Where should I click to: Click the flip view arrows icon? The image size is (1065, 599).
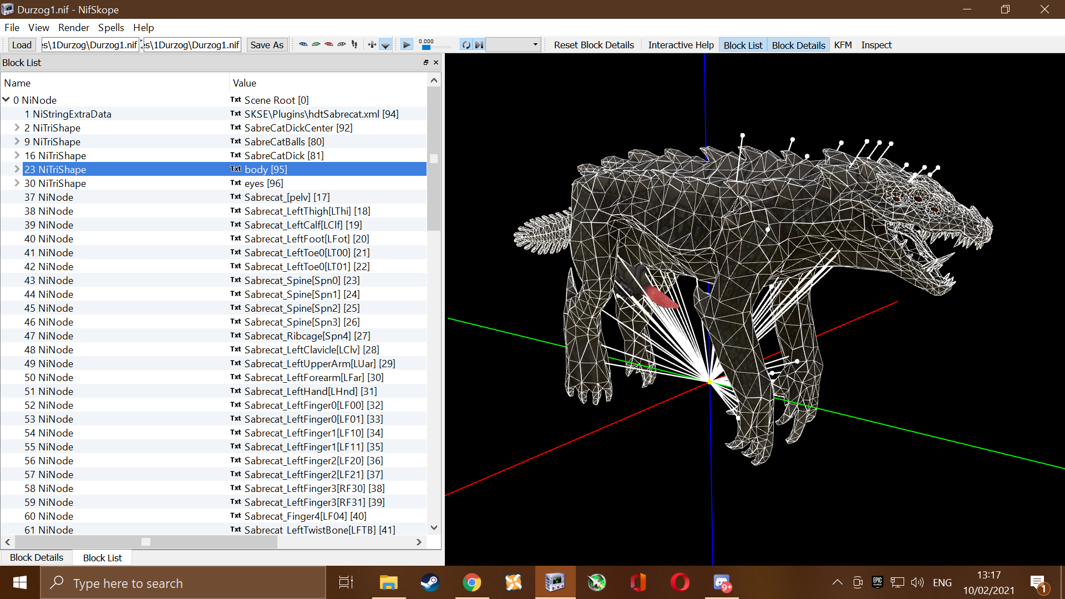(x=372, y=45)
